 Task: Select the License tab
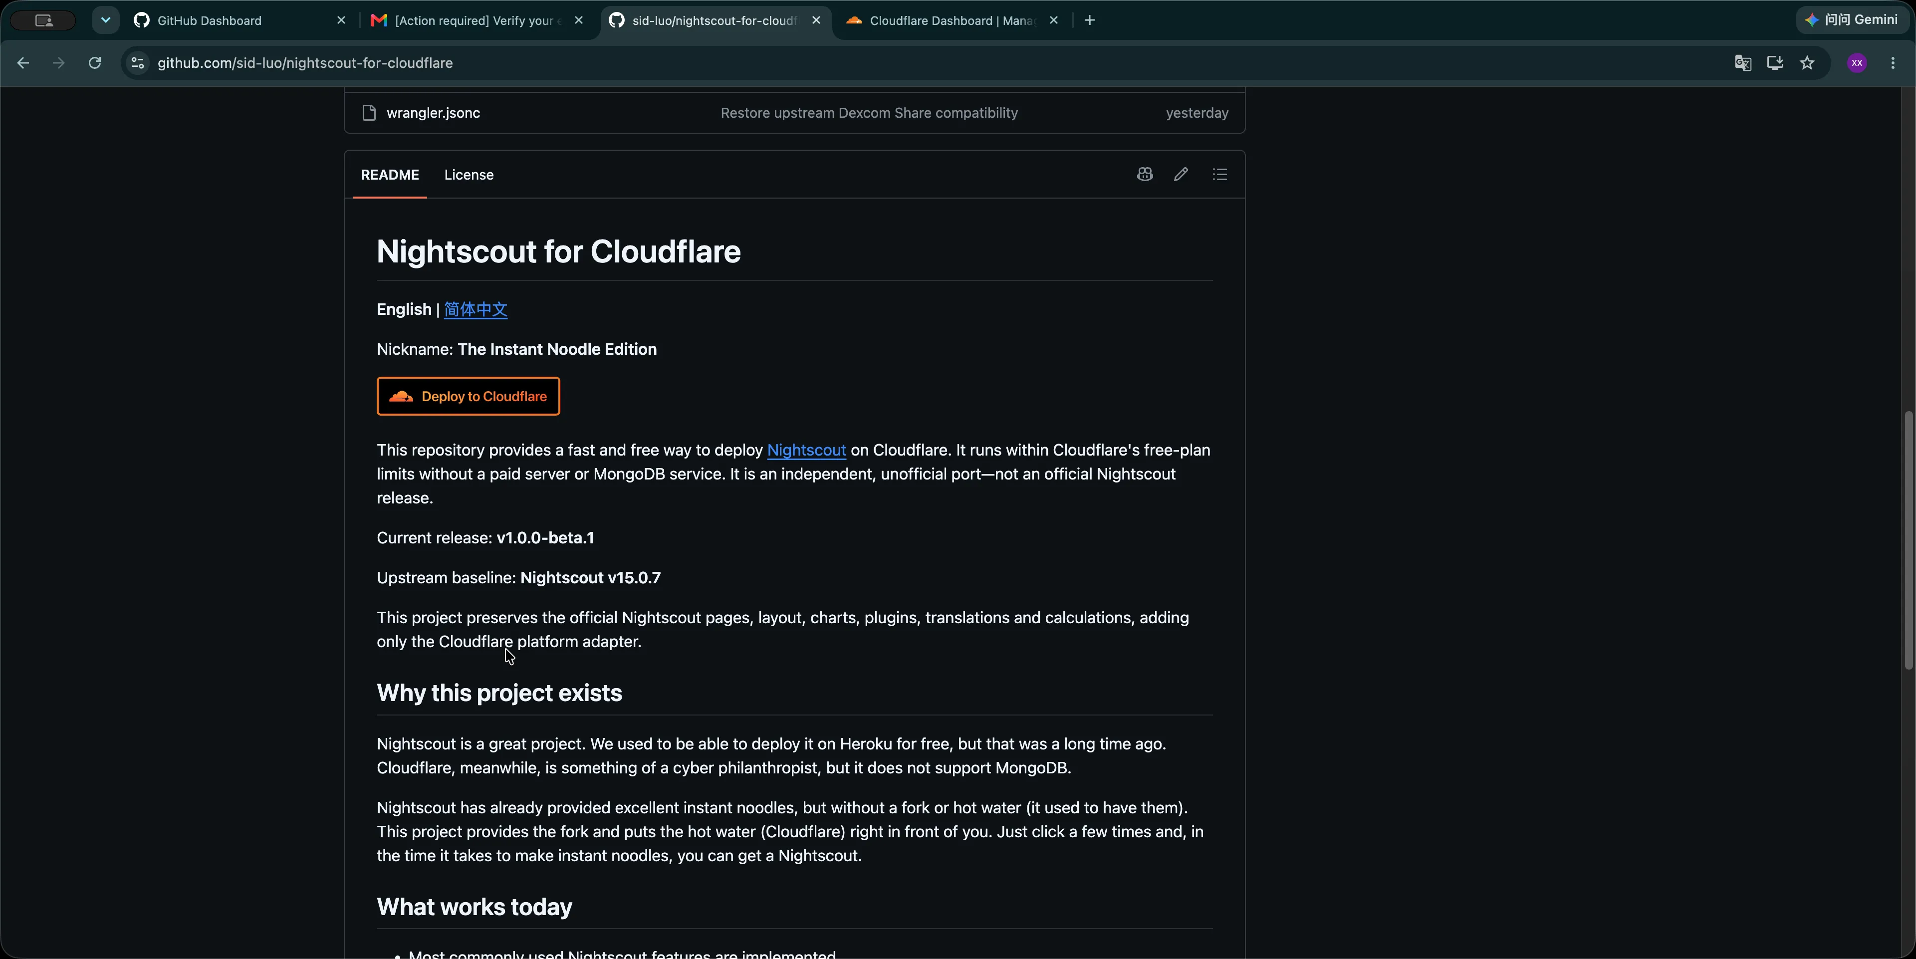[x=469, y=175]
